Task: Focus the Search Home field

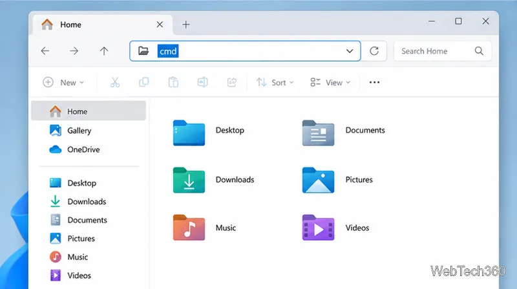Action: 443,51
